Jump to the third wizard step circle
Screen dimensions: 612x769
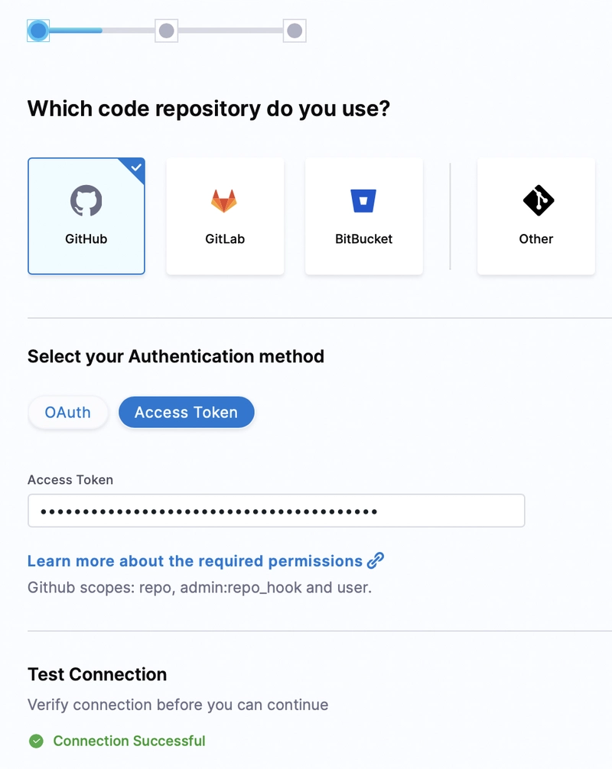[x=295, y=31]
